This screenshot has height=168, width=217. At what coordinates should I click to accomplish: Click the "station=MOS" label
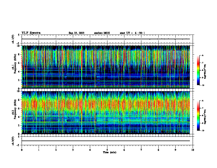[102, 33]
